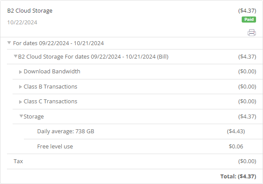Collapse the For dates 09/22/2024 section

point(9,43)
